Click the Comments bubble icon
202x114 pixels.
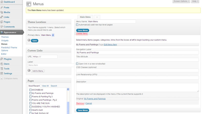click(x=2, y=27)
